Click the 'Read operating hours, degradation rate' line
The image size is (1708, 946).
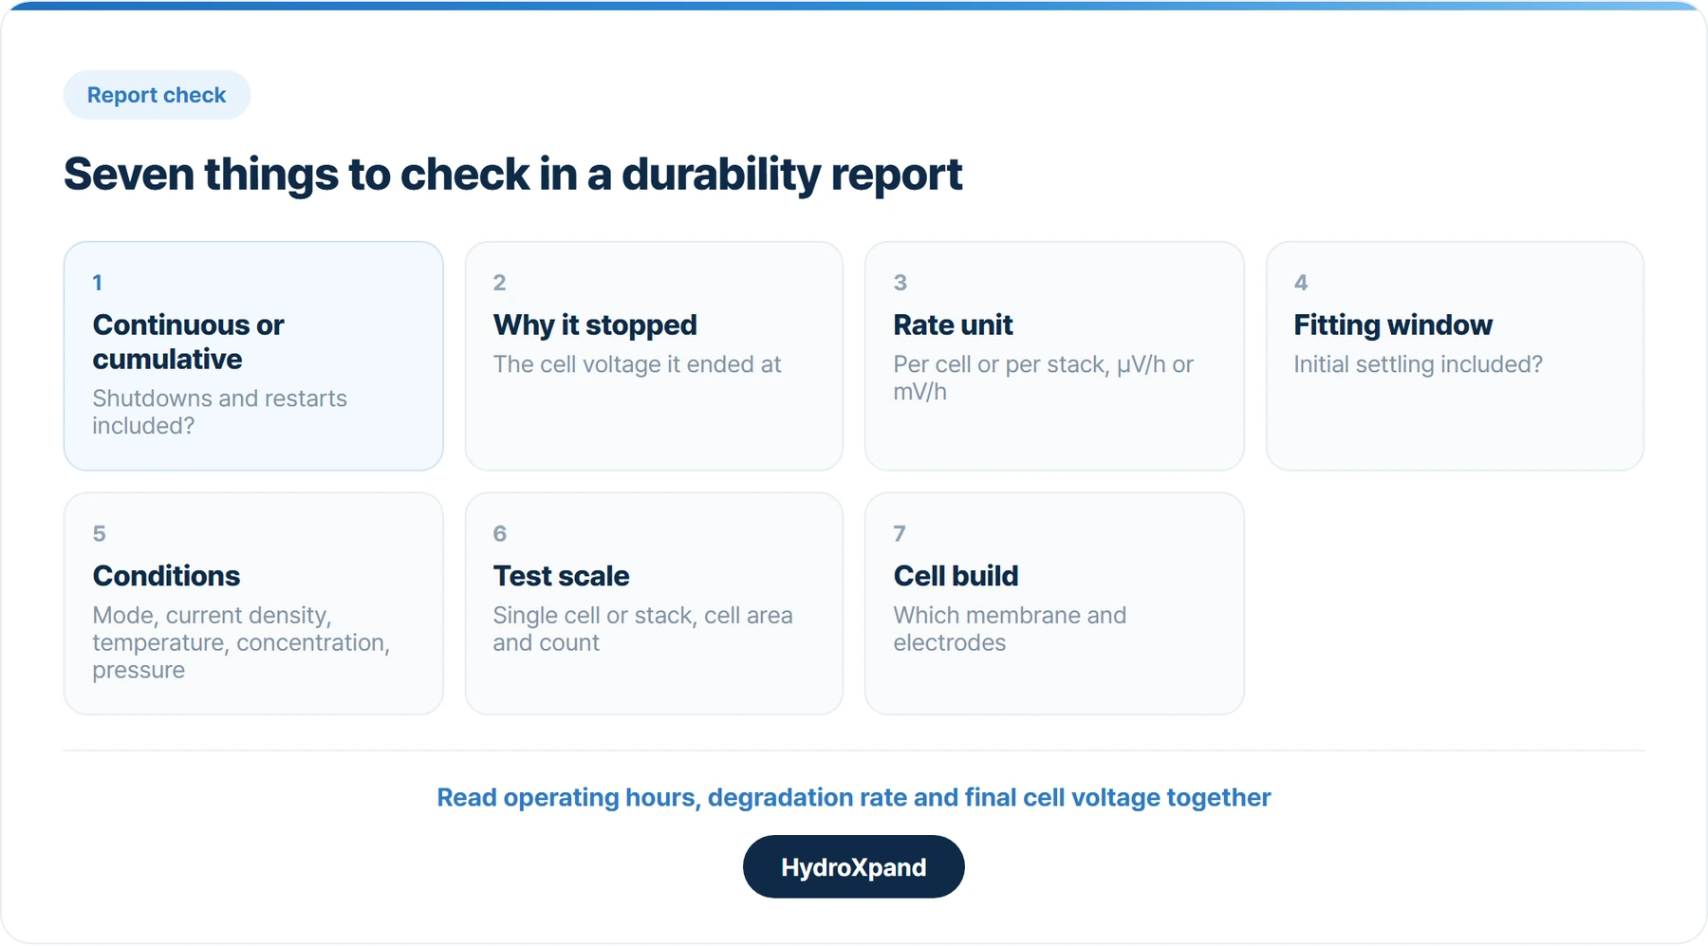[853, 797]
